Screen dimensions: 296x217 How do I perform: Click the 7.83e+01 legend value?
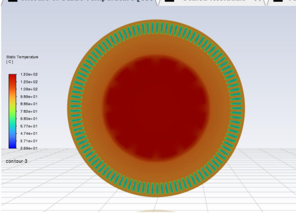click(29, 111)
